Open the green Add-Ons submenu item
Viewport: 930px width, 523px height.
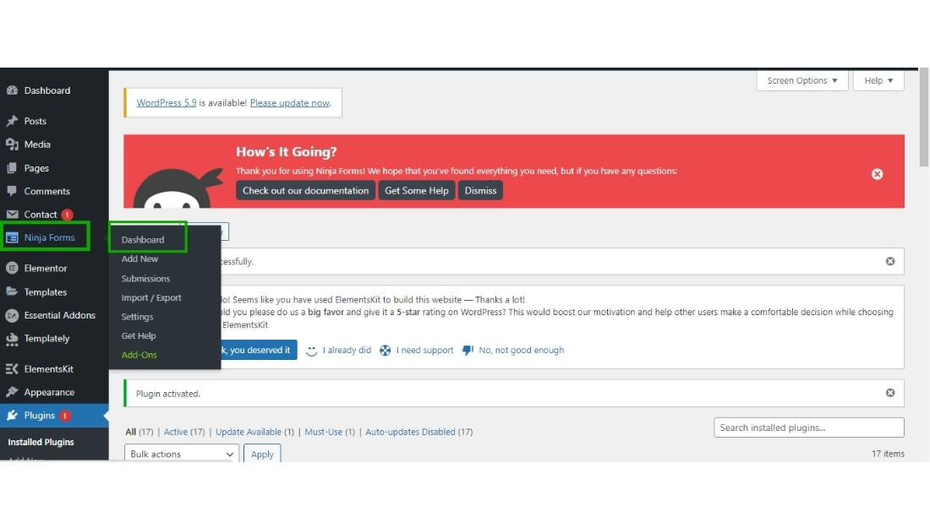pos(139,355)
